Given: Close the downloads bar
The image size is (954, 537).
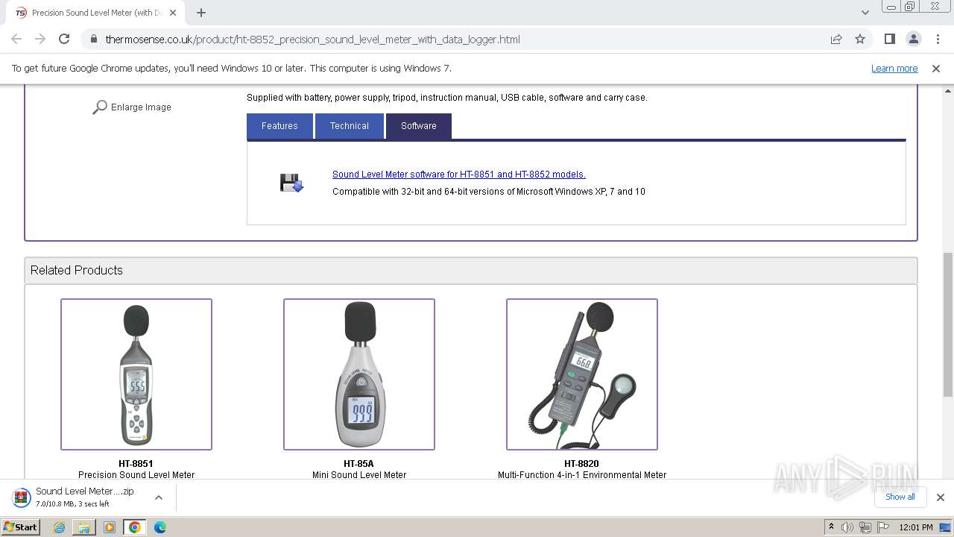Looking at the screenshot, I should [x=941, y=497].
